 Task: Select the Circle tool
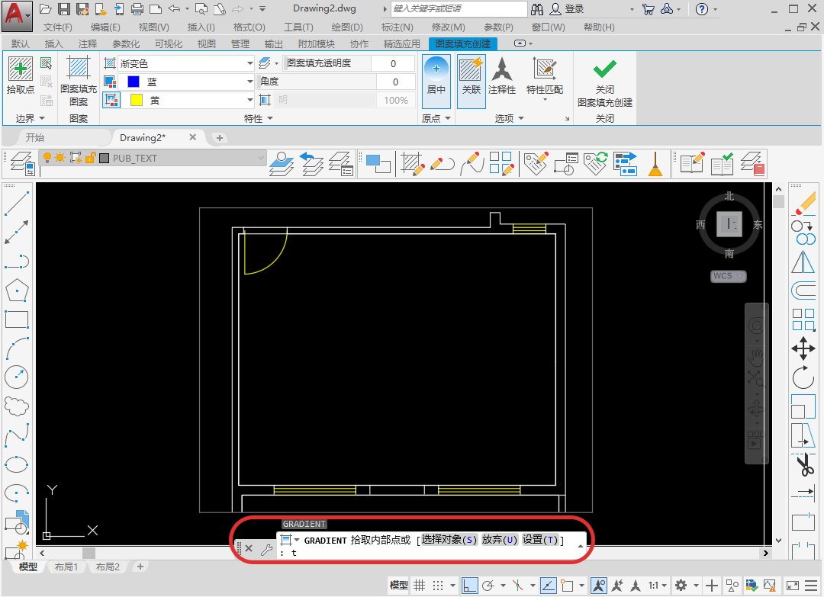(x=17, y=377)
